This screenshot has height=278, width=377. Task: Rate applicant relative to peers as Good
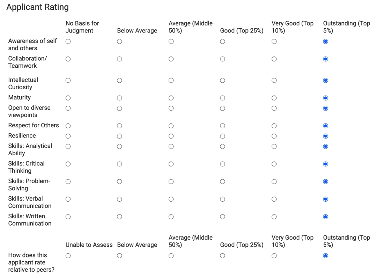pyautogui.click(x=222, y=256)
